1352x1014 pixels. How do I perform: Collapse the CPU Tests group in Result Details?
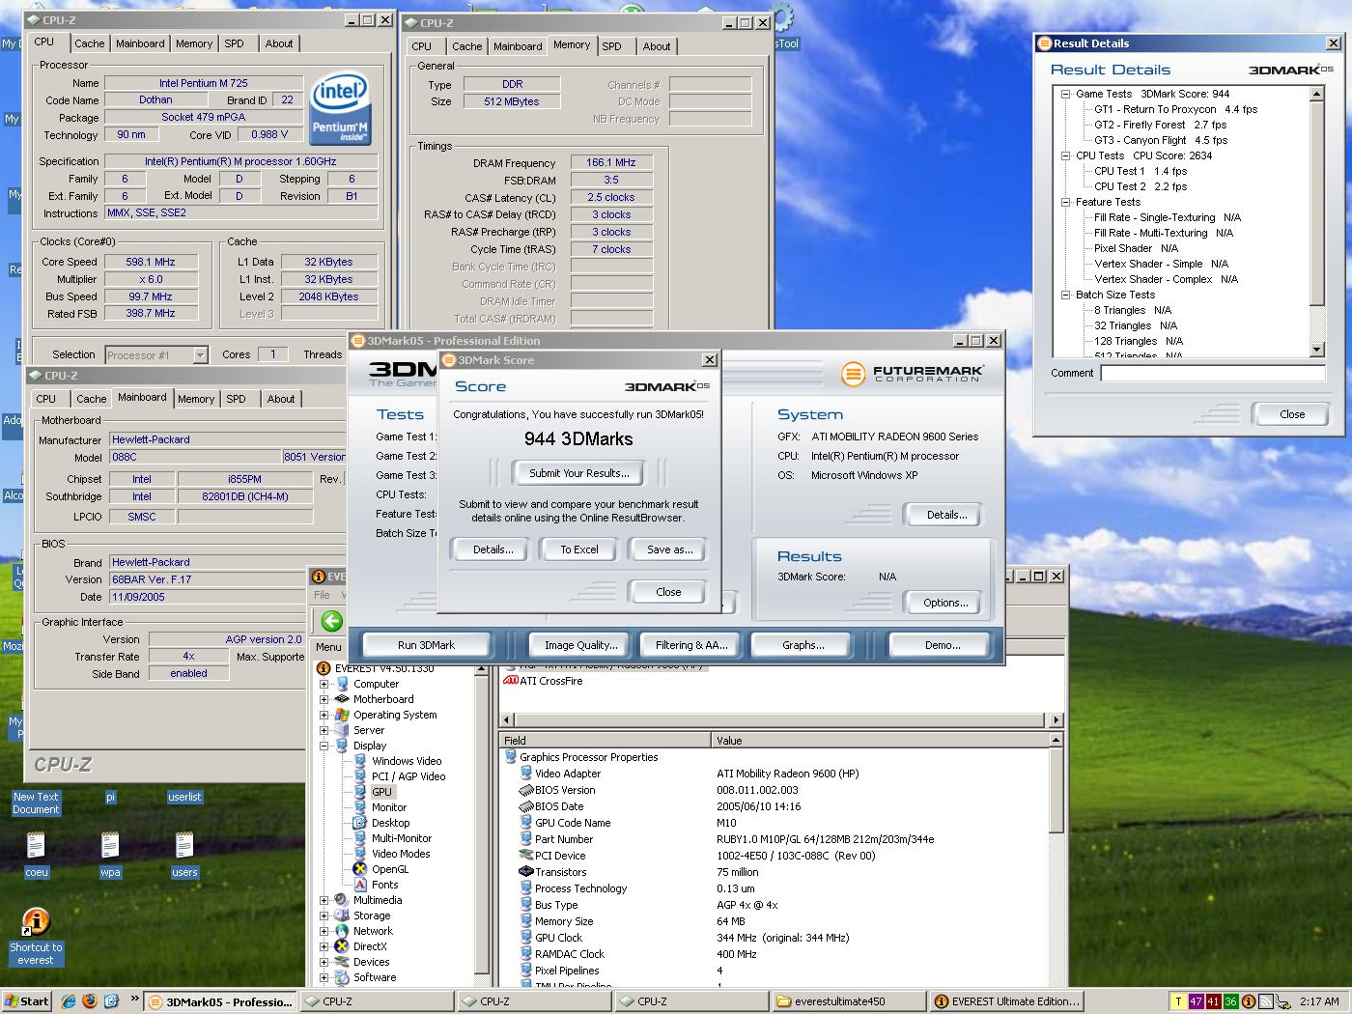coord(1066,155)
